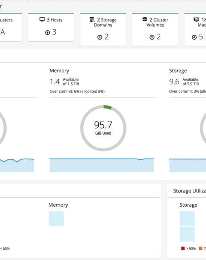Click the 'Memory' label above the heatmap block

coord(58,205)
